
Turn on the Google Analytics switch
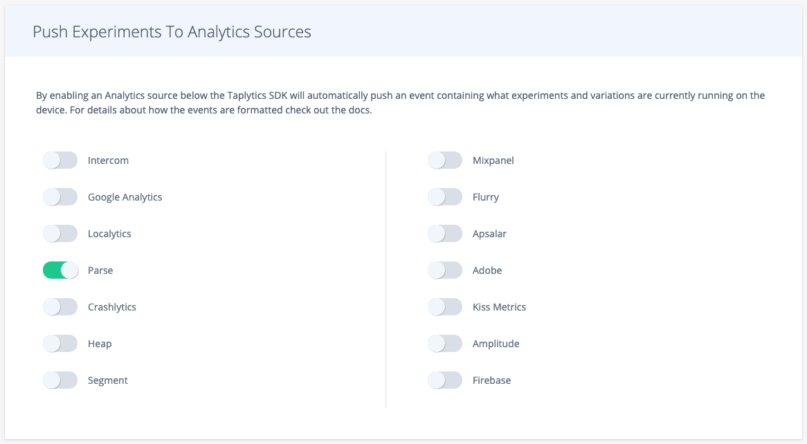click(60, 197)
